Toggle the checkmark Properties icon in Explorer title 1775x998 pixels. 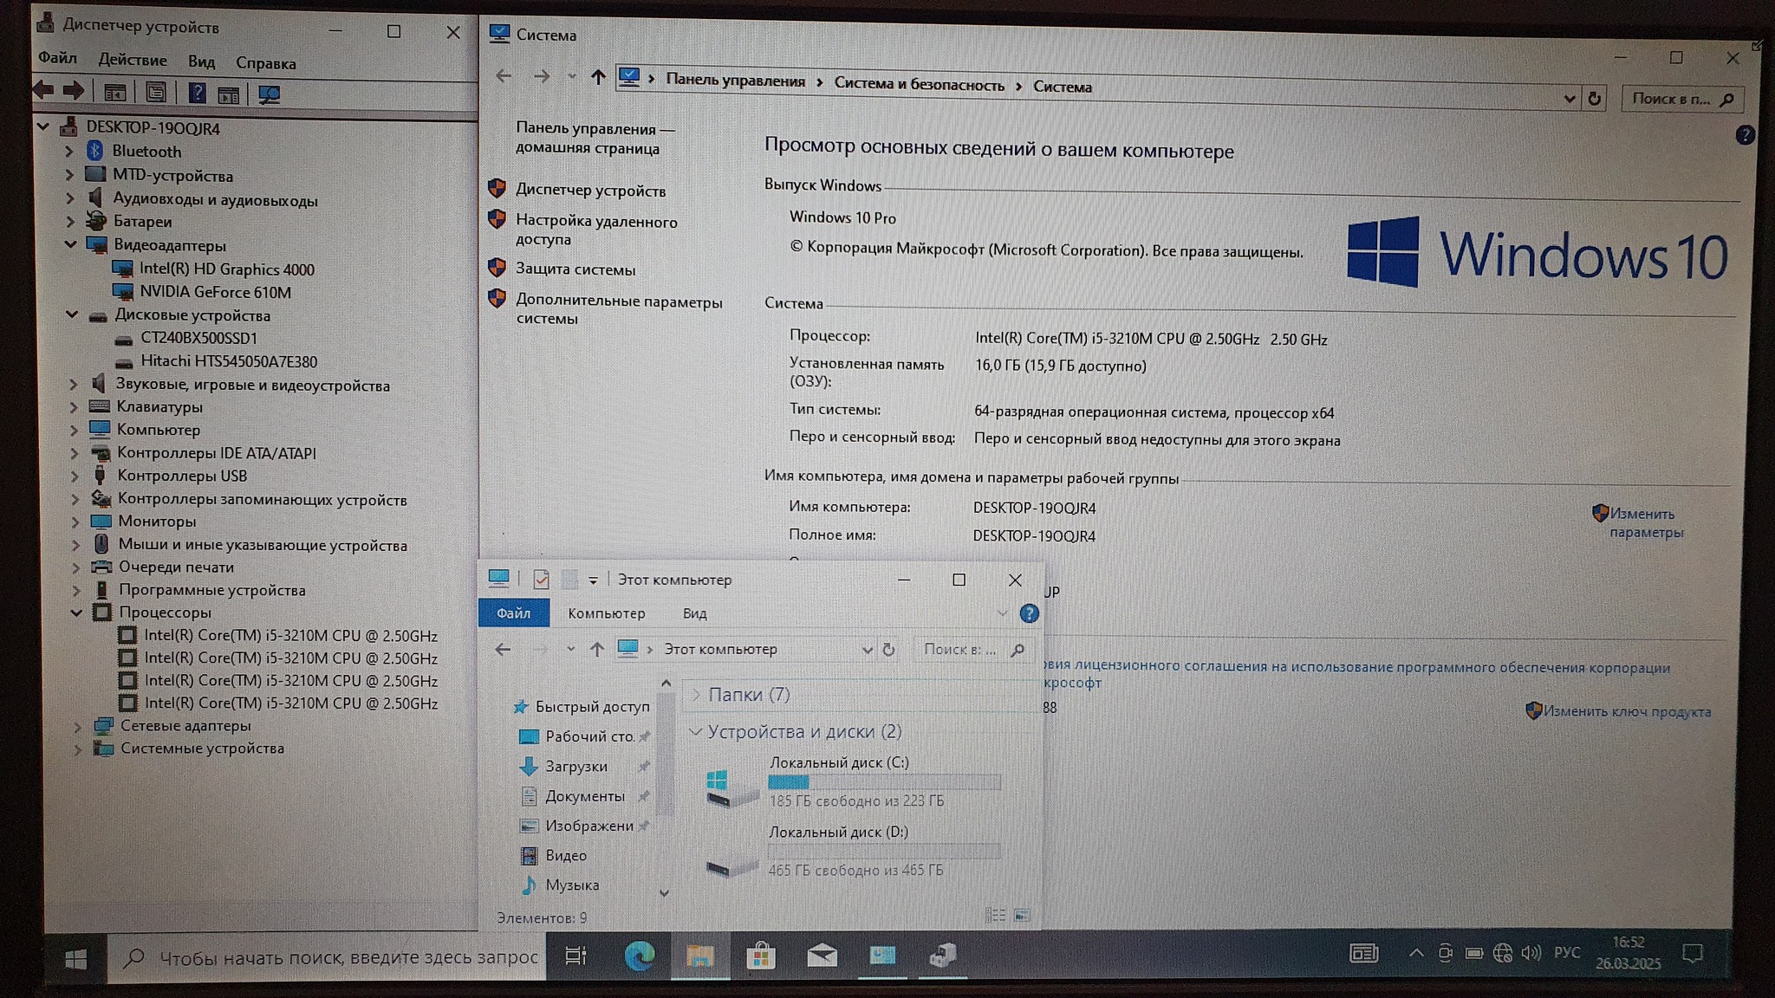tap(541, 580)
